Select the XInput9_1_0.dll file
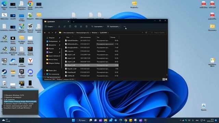 point(91,69)
